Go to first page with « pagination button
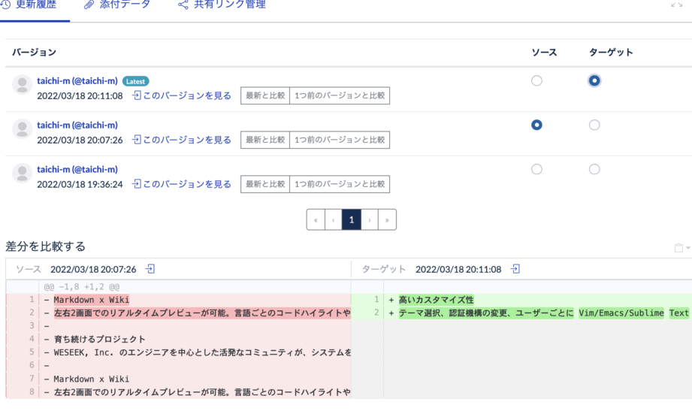 (x=316, y=219)
